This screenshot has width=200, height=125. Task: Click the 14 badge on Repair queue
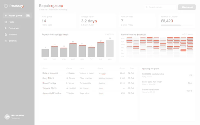click(28, 16)
